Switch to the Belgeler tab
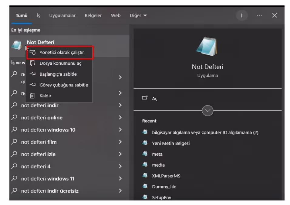The image size is (290, 205). click(x=93, y=15)
